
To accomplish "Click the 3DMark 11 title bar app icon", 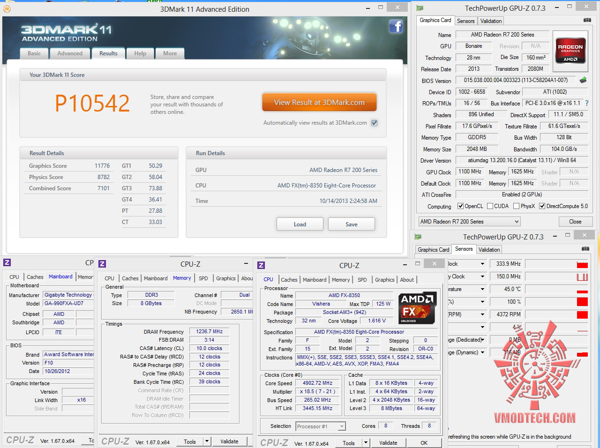I will coord(7,9).
